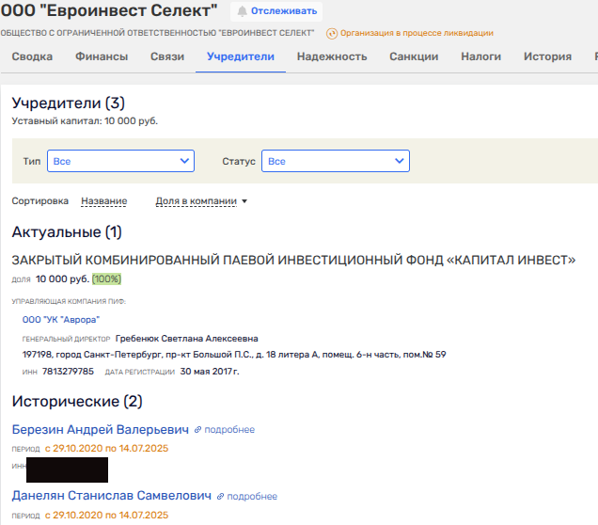Image resolution: width=598 pixels, height=525 pixels.
Task: Select the Надежность tab
Action: 332,56
